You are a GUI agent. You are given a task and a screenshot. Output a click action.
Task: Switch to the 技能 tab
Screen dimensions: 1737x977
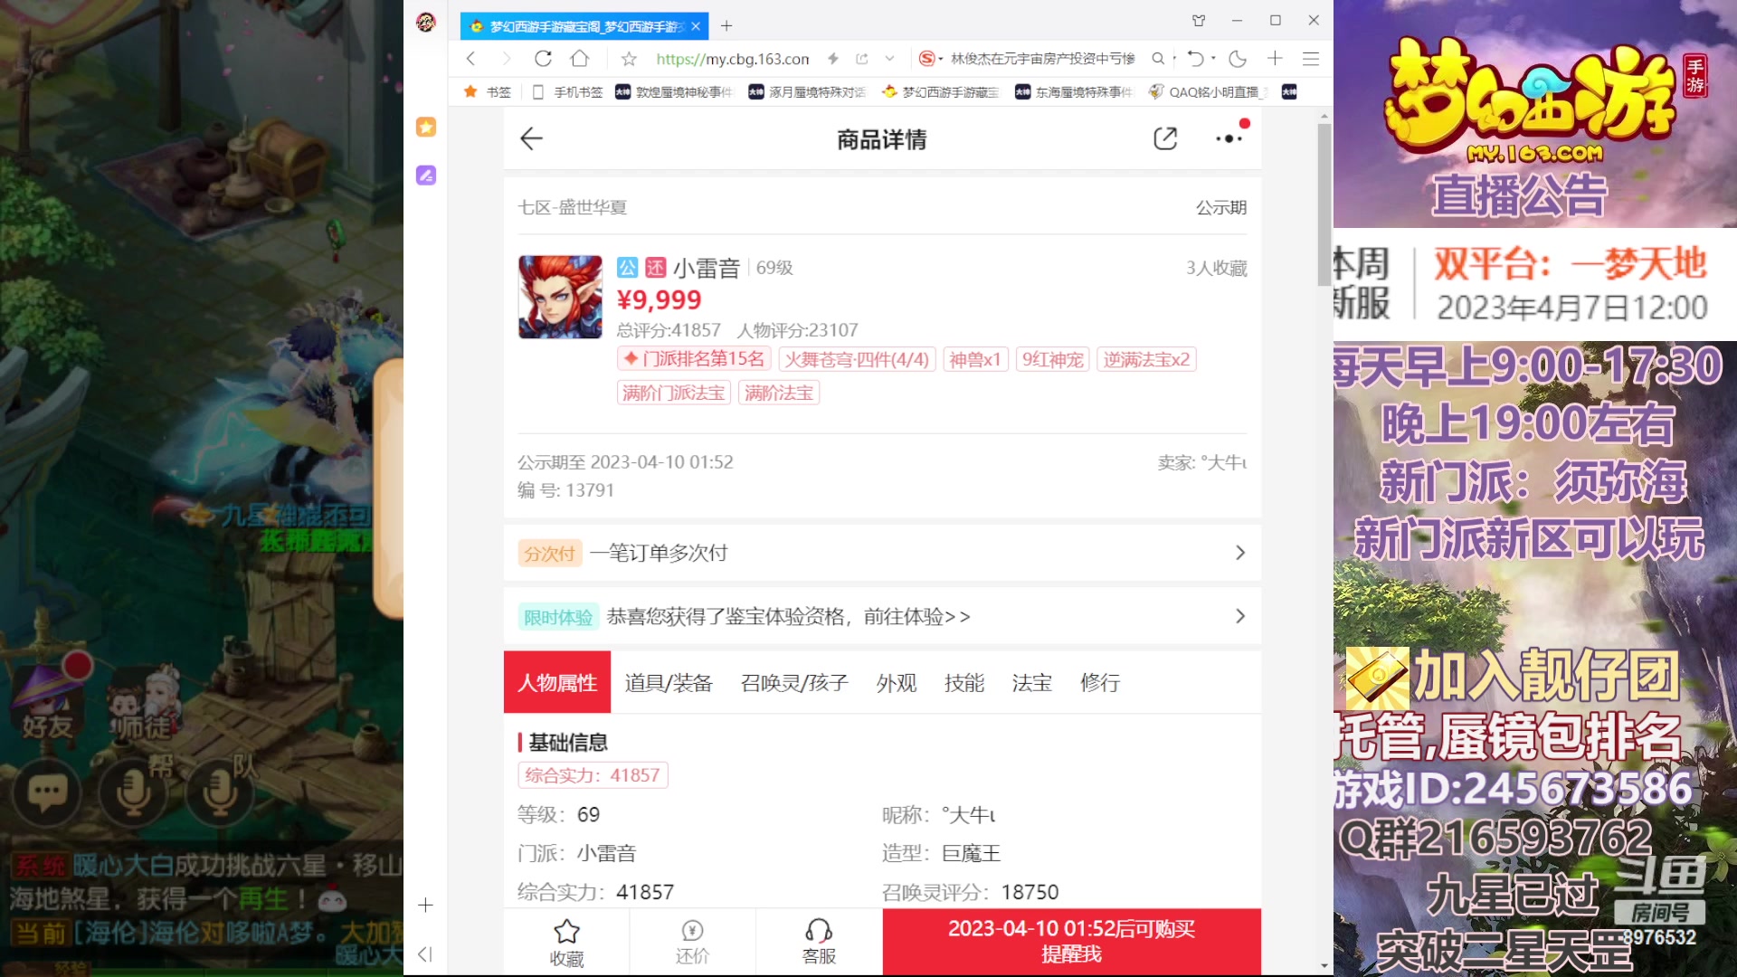pyautogui.click(x=964, y=682)
